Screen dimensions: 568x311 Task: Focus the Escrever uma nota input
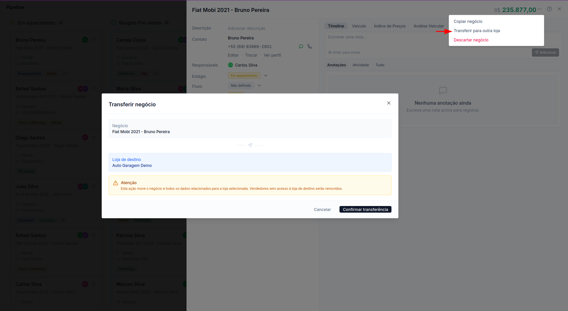(443, 39)
